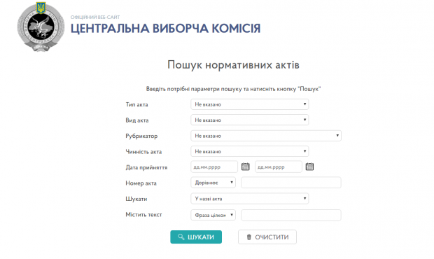Viewport: 434px width, 259px height.
Task: Click the Номер акта text input
Action: (291, 183)
